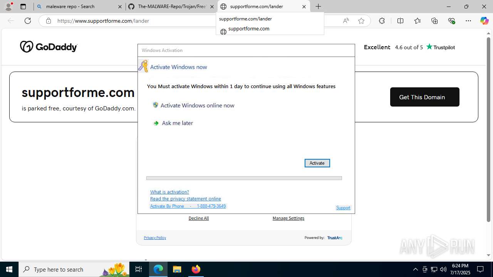
Task: Click the Activate button
Action: point(317,163)
